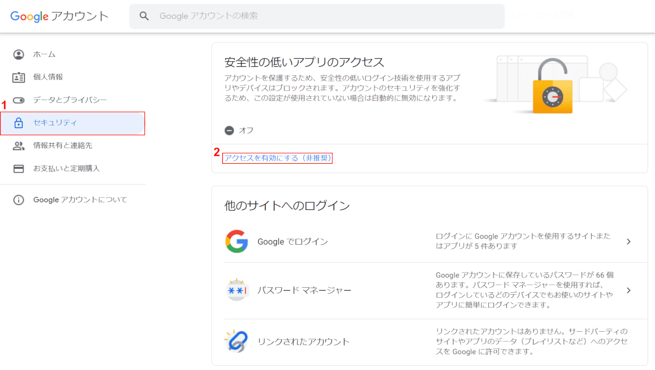Click the オフ status minus icon
This screenshot has width=655, height=370.
pos(229,130)
